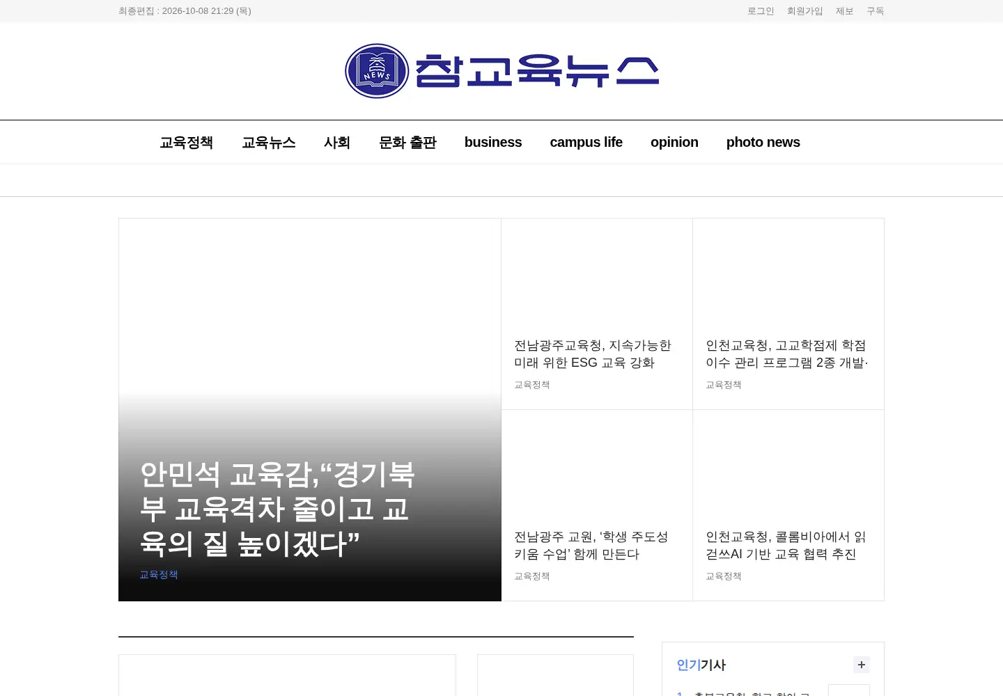1003x696 pixels.
Task: Click 교육정책 tag under the ESG article
Action: tap(532, 385)
